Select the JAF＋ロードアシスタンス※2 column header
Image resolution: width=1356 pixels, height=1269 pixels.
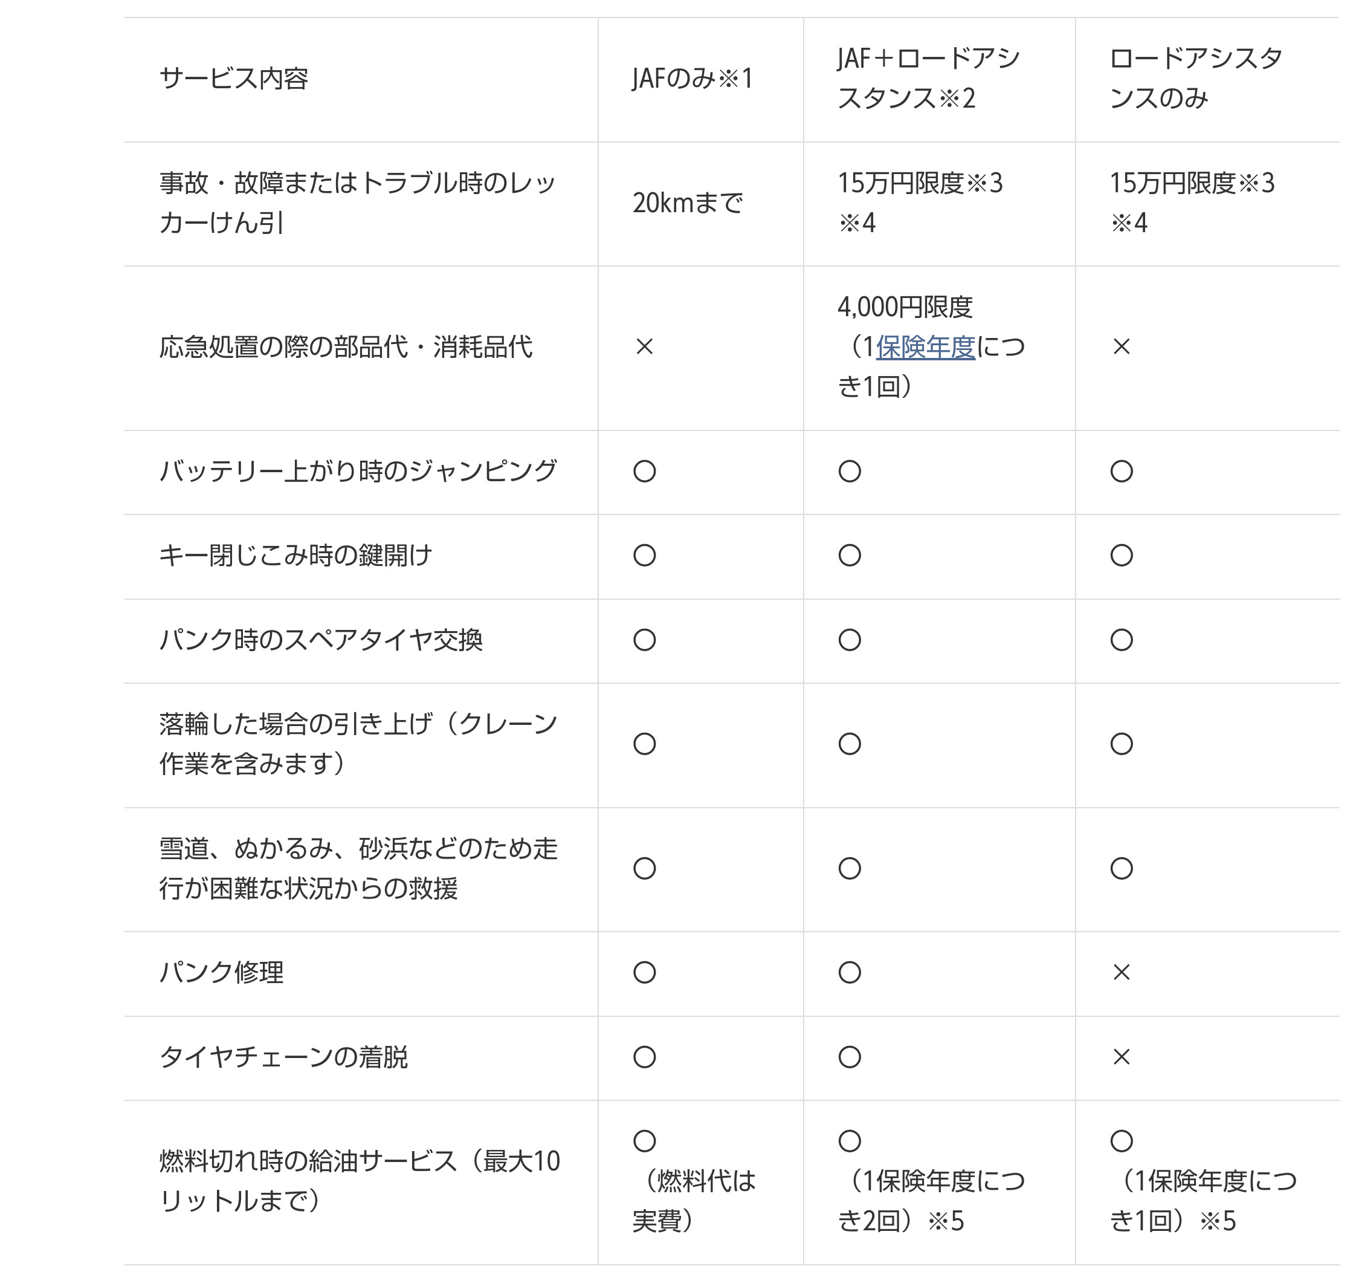[x=928, y=79]
